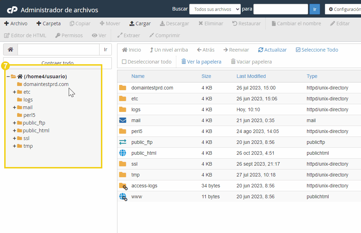Click the perl5 folder icon in list
Screen dimensions: 361x233
pos(123,131)
